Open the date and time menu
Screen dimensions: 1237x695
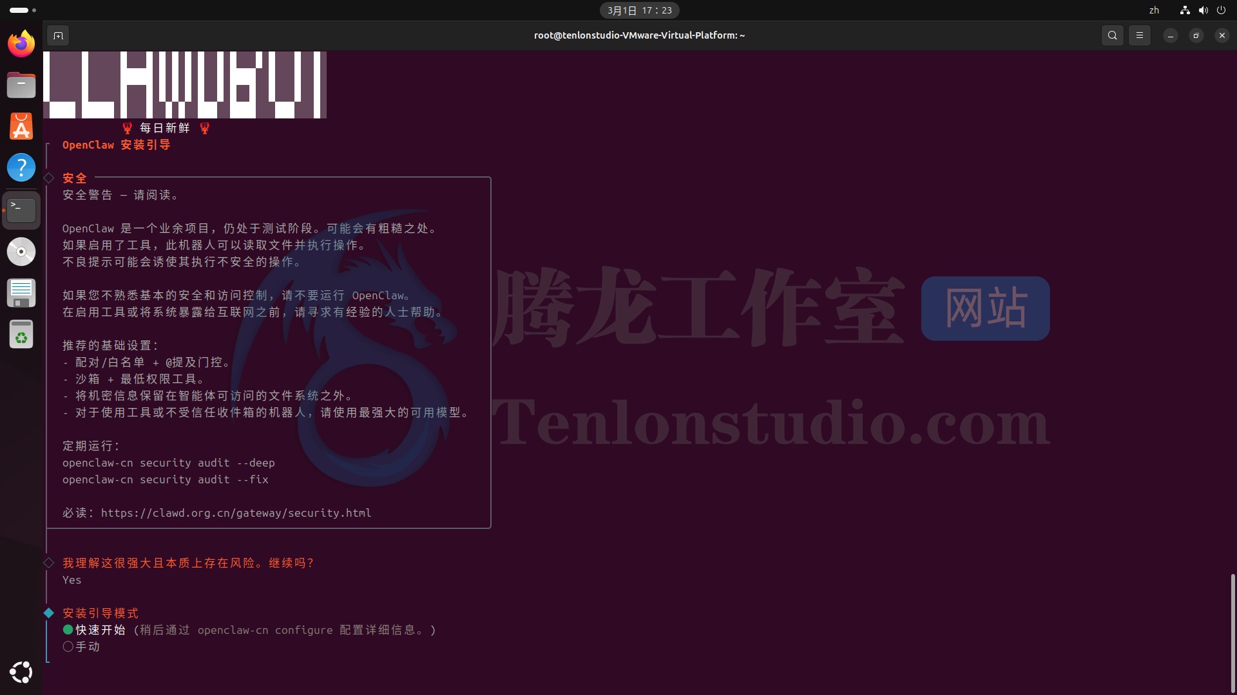pos(639,10)
